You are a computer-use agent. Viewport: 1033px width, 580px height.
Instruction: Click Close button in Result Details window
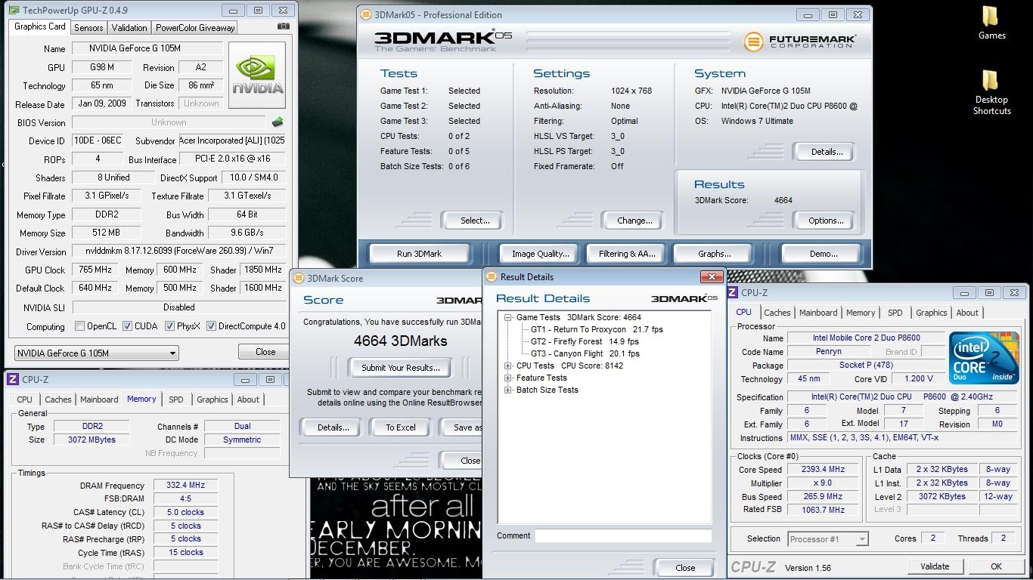[685, 568]
